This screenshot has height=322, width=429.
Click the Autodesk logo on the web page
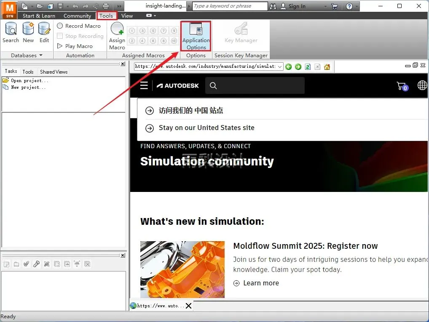(177, 86)
